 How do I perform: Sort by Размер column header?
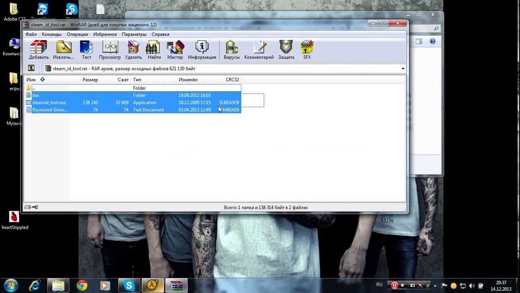click(85, 79)
